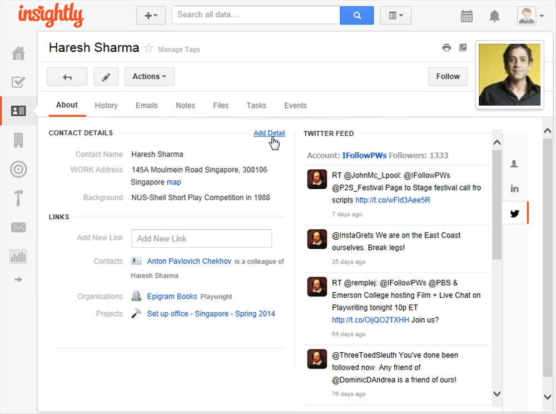The width and height of the screenshot is (556, 414).
Task: Click the notifications bell icon
Action: (x=494, y=16)
